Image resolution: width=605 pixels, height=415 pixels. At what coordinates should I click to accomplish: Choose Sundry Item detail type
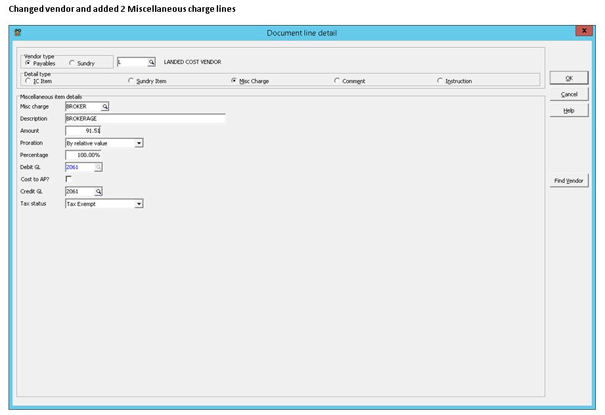point(131,81)
